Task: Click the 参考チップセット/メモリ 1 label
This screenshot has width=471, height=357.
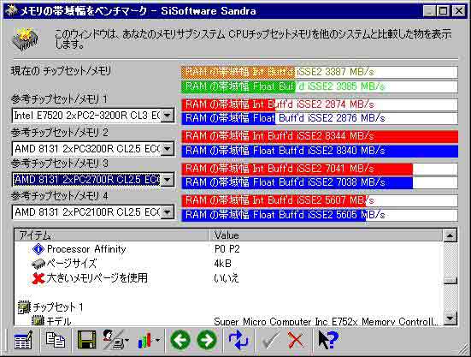Action: pyautogui.click(x=59, y=99)
